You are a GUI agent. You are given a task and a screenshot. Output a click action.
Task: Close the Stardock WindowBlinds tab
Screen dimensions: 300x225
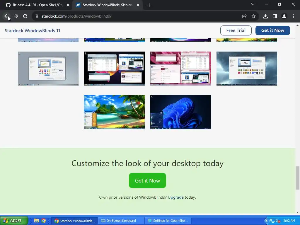(138, 5)
